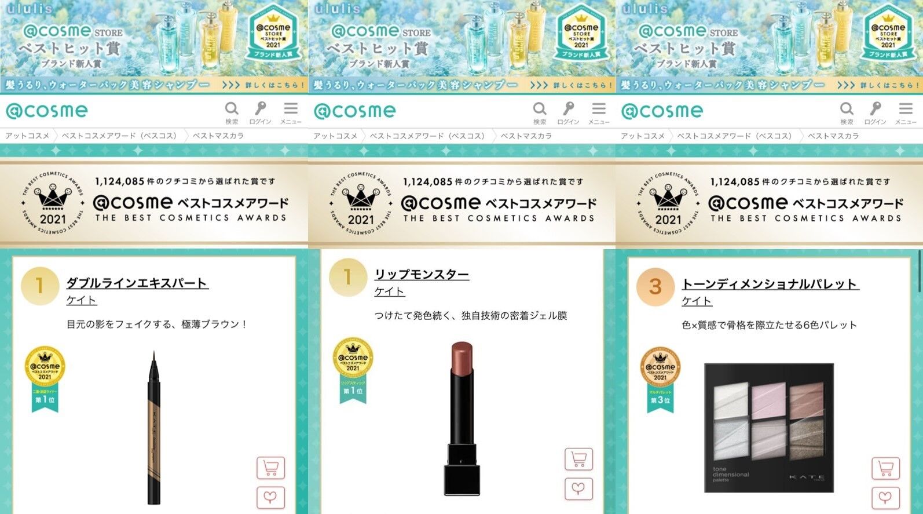Image resolution: width=923 pixels, height=514 pixels.
Task: Favorite the リップモンスター lipstick with heart
Action: [x=579, y=489]
